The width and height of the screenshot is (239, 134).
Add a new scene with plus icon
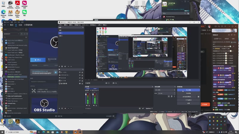(x=59, y=66)
